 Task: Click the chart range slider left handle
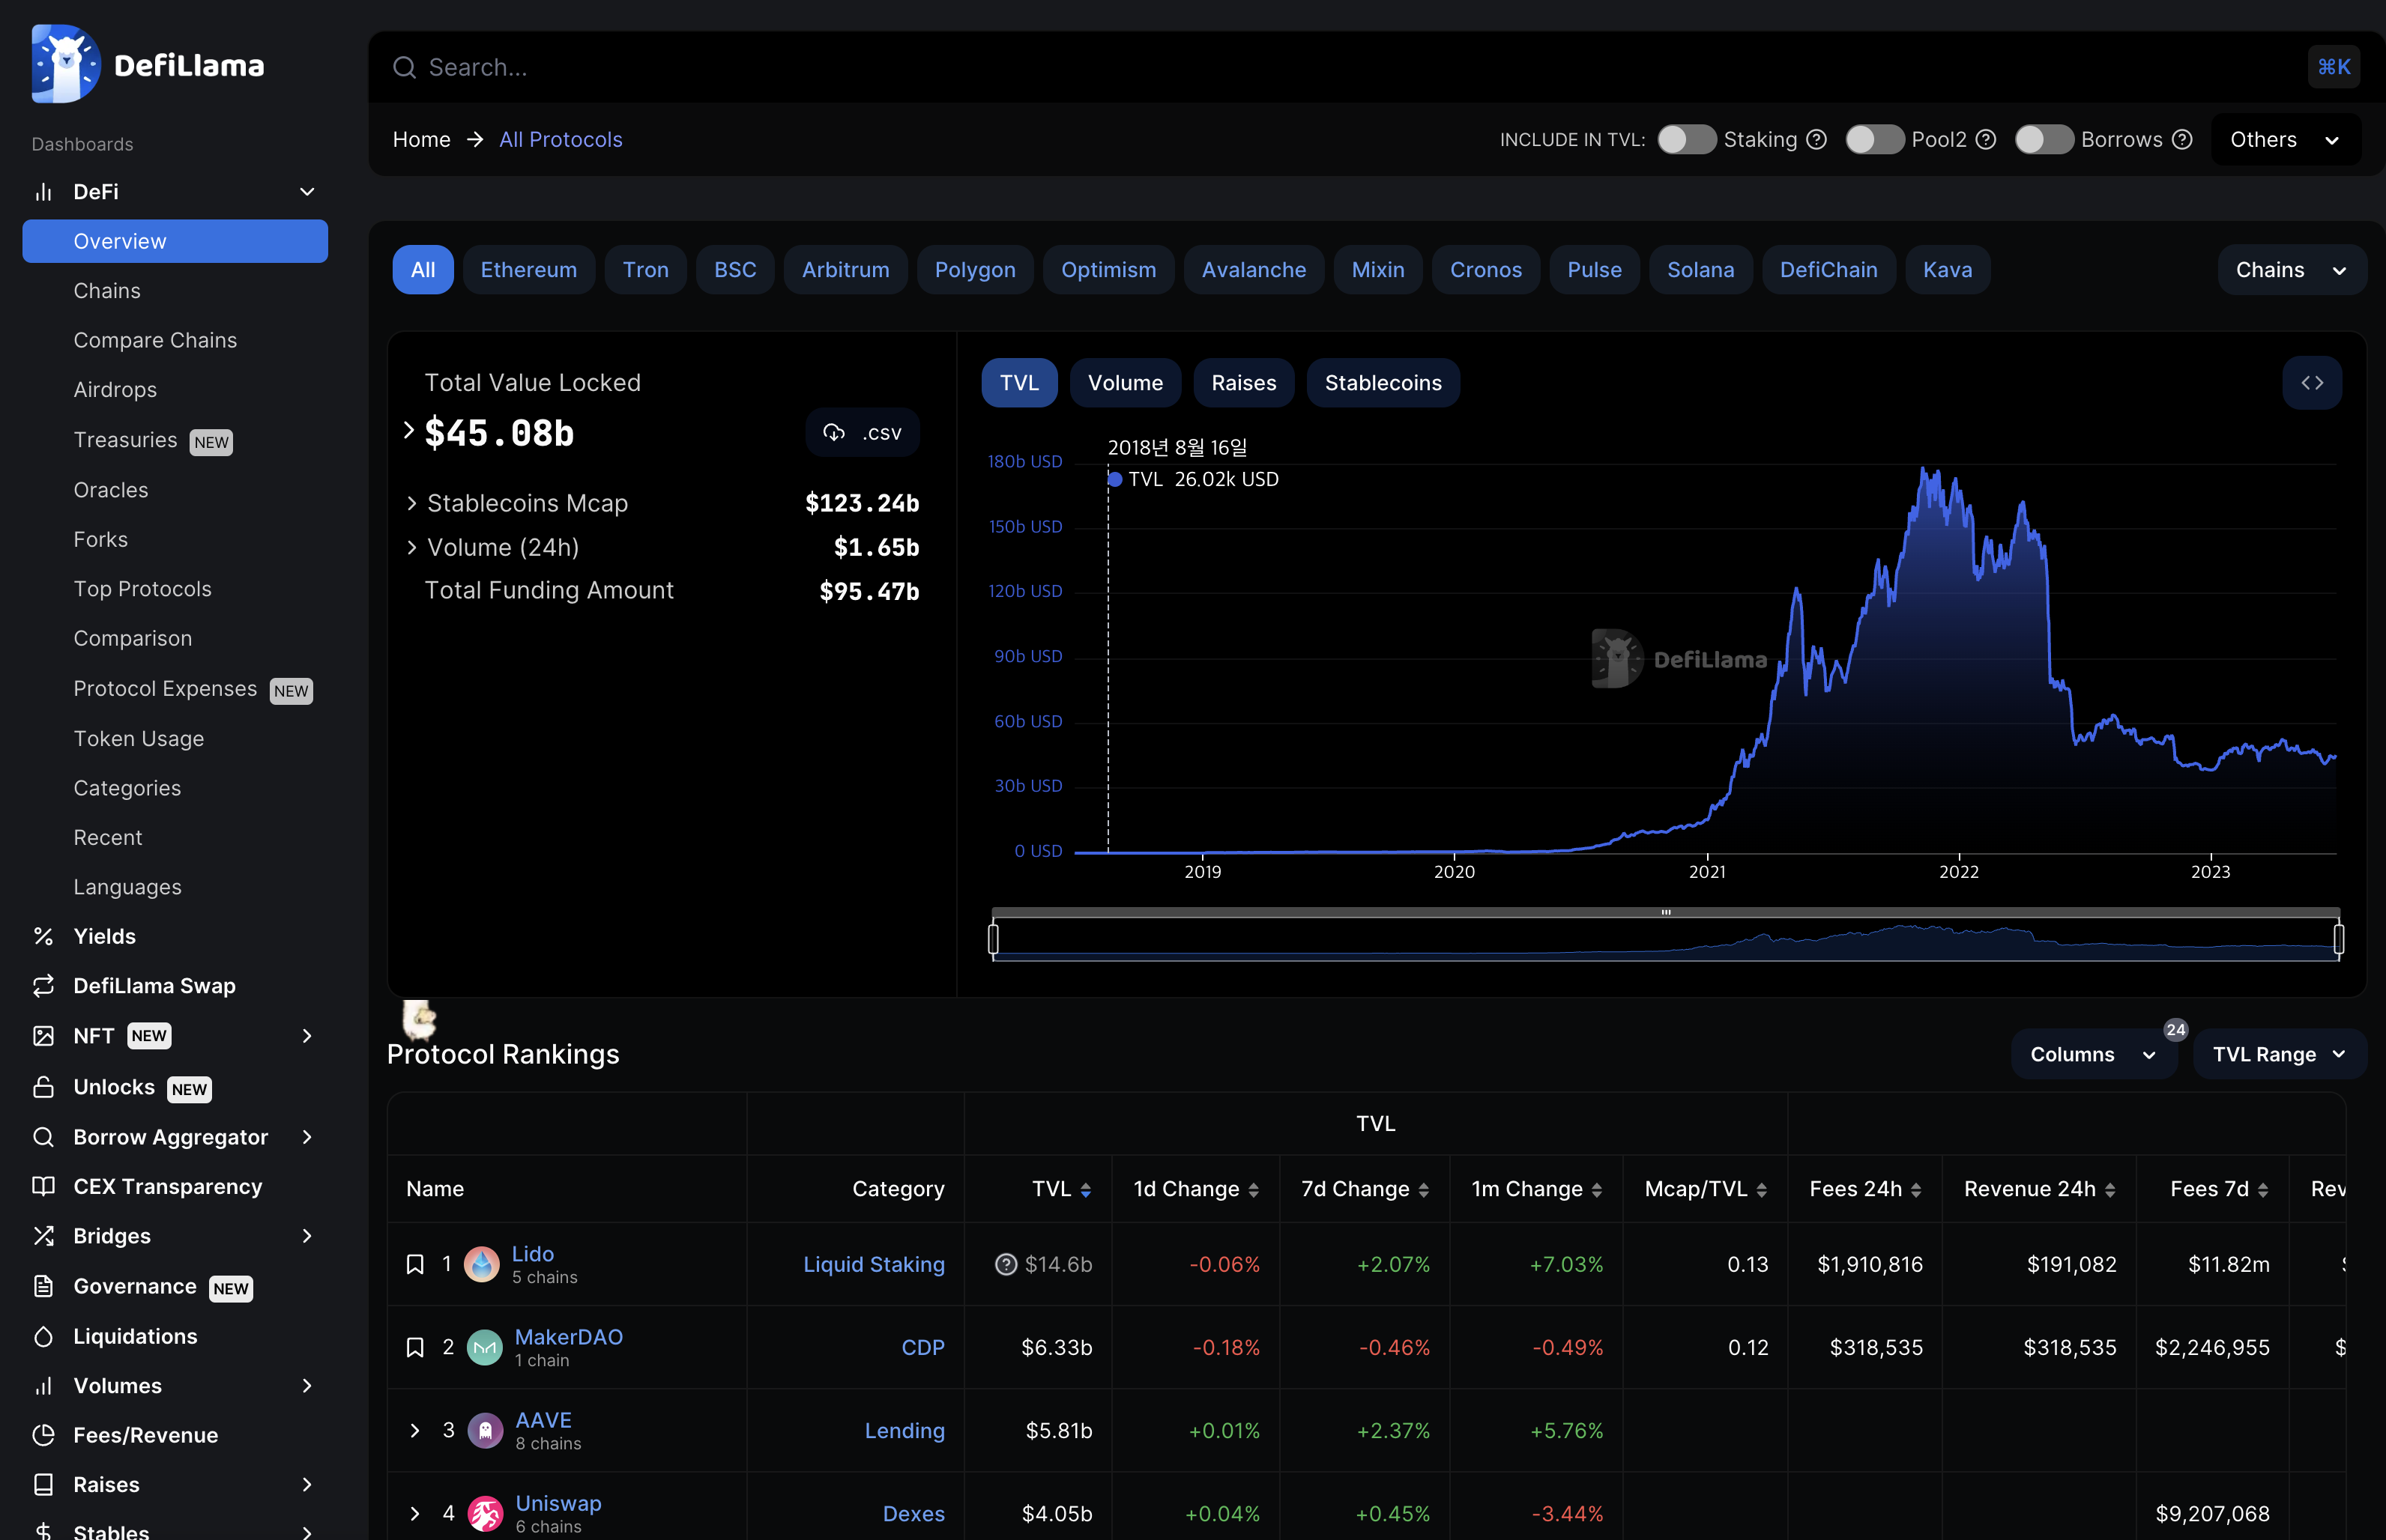(x=994, y=938)
